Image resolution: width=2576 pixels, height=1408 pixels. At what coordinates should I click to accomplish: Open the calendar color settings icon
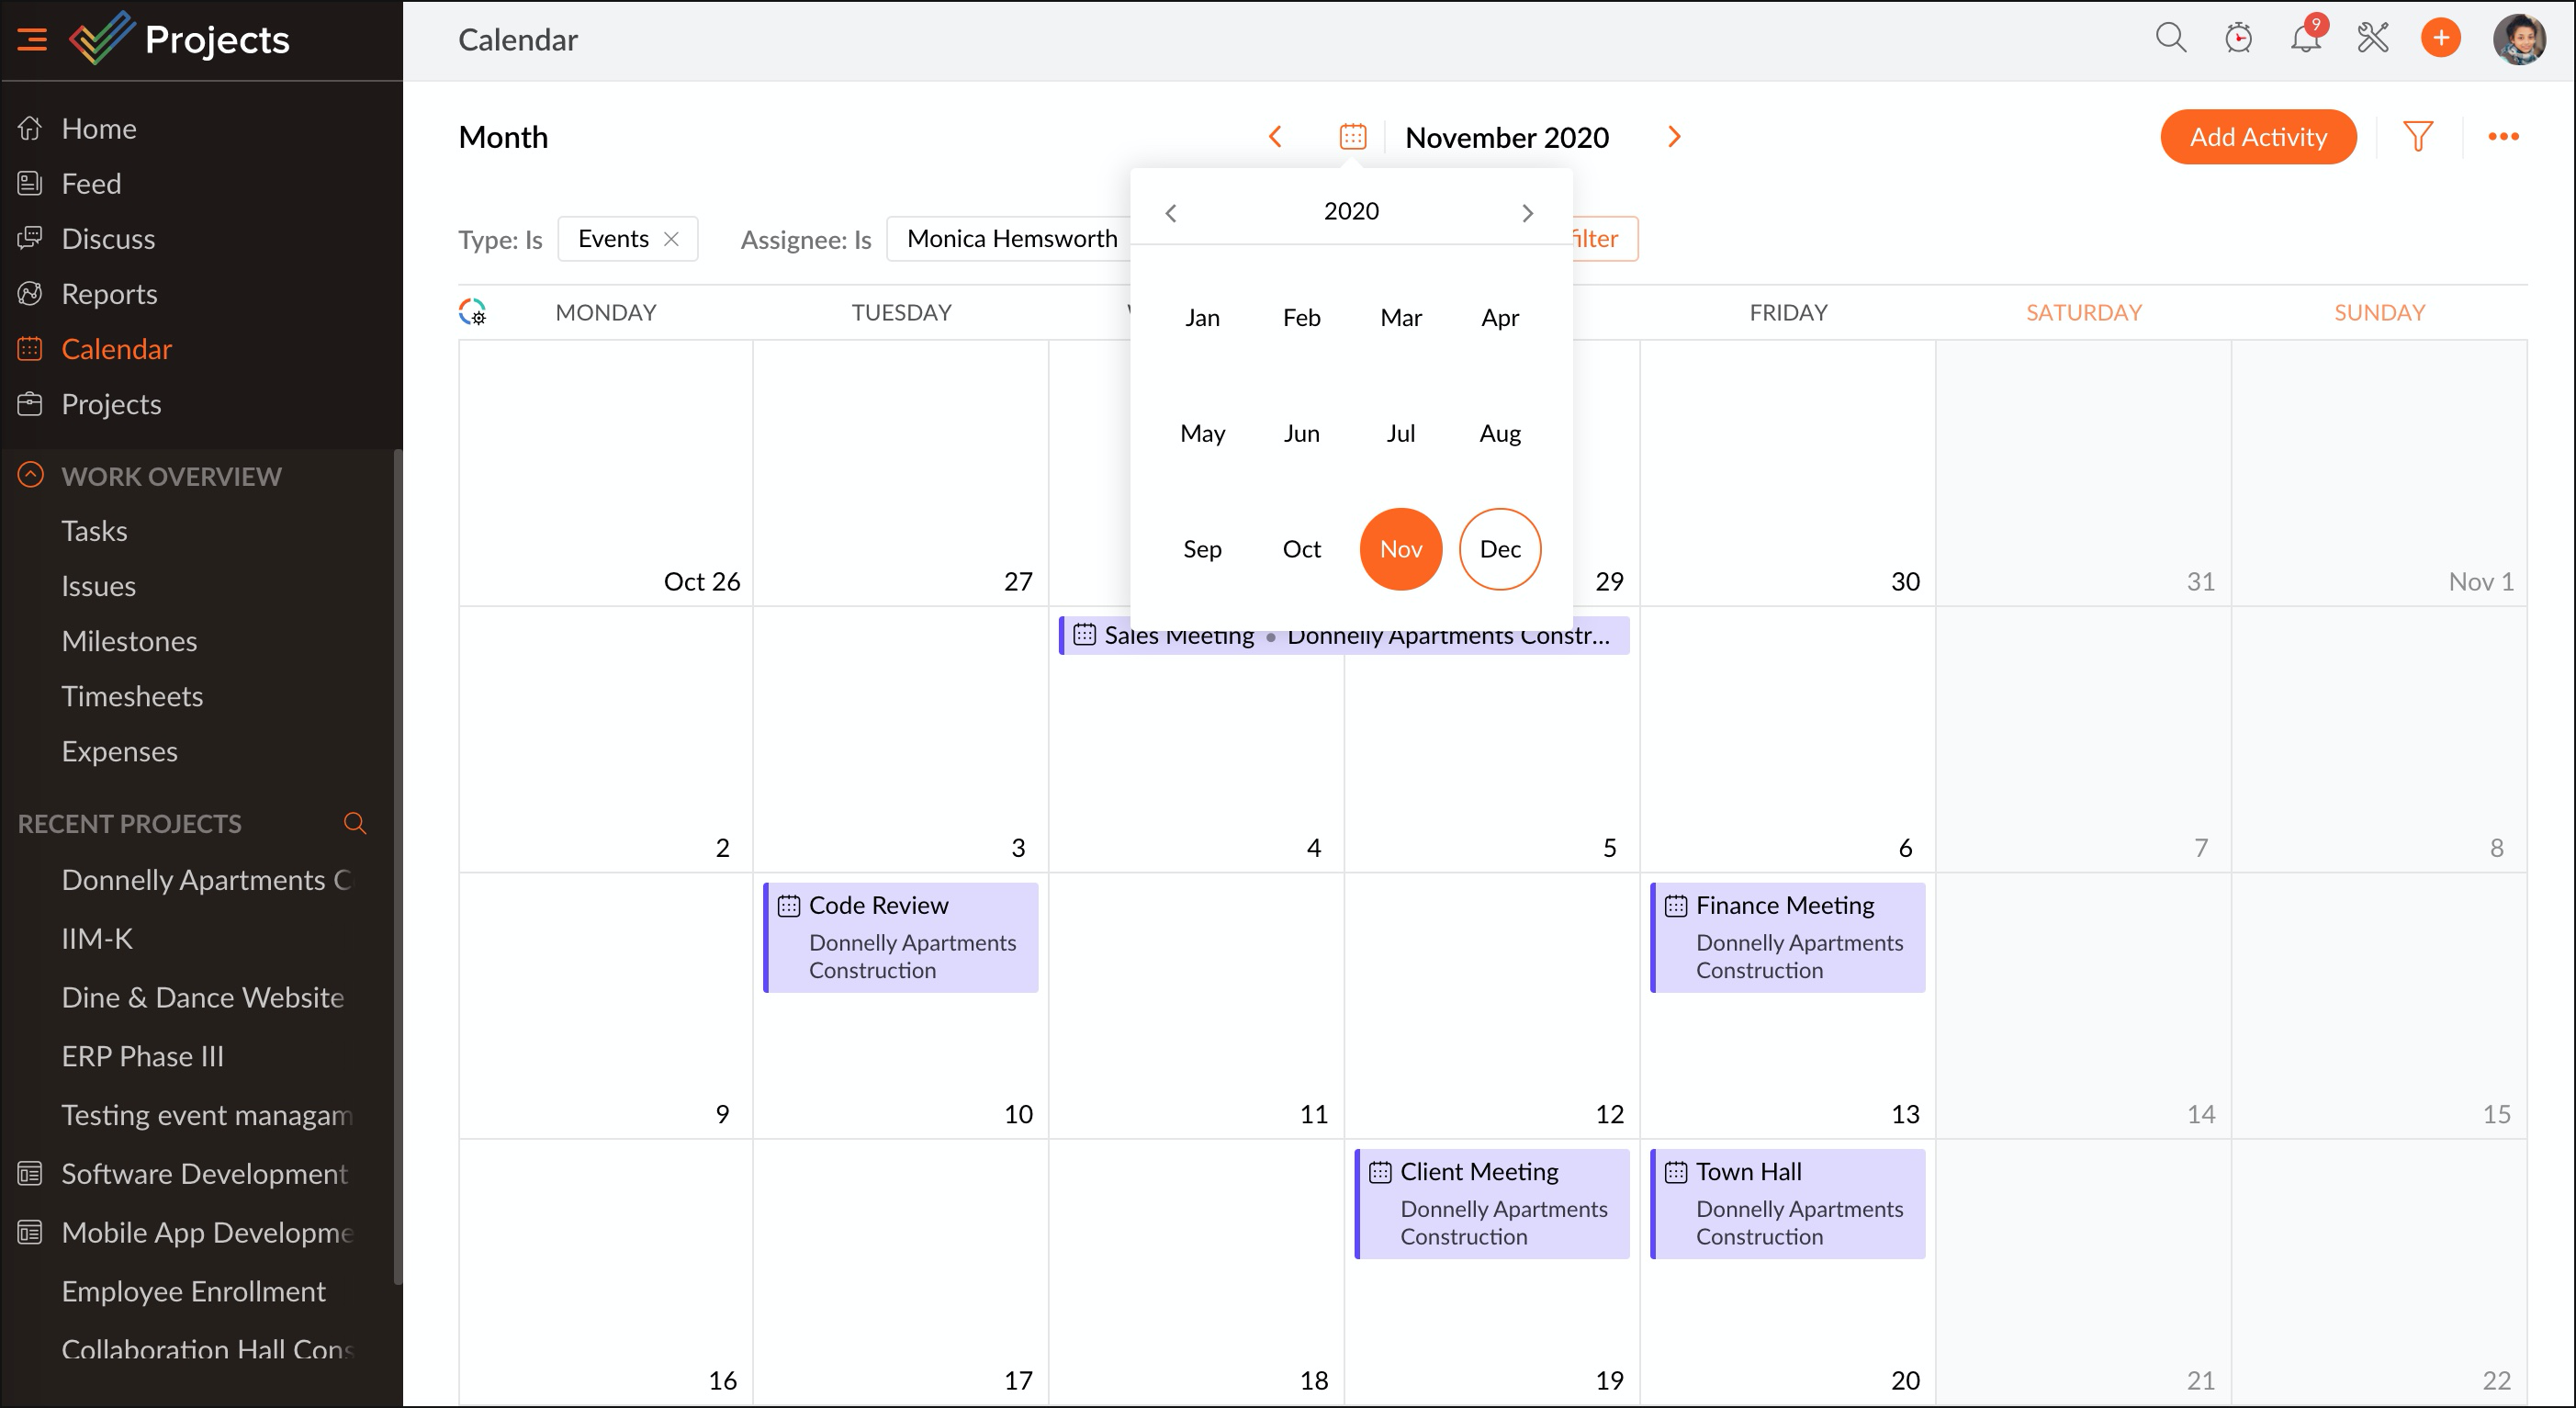coord(472,312)
